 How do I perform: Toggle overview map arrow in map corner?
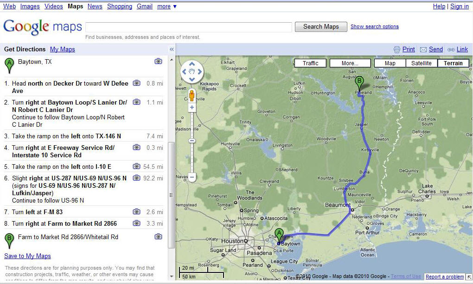point(469,277)
